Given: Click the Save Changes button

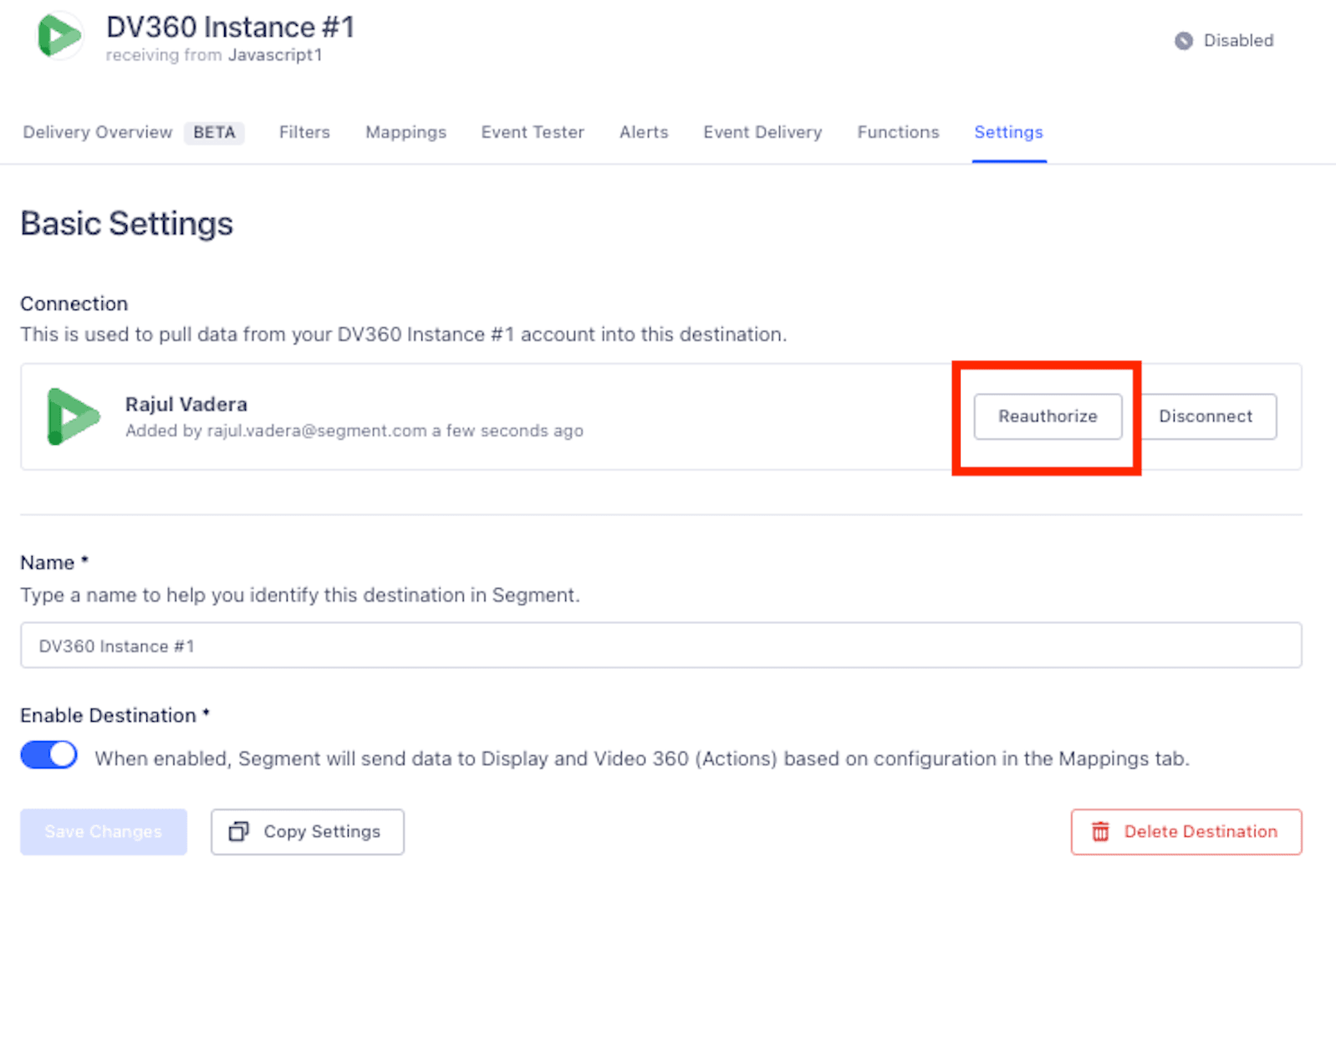Looking at the screenshot, I should click(x=104, y=831).
